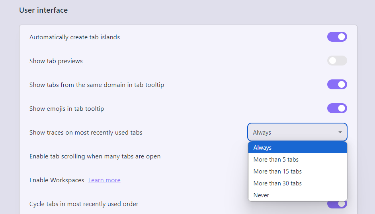Click the User interface section heading
This screenshot has height=214, width=375.
pos(43,10)
